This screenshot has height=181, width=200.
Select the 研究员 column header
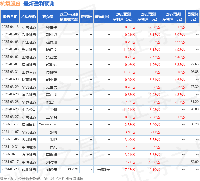tap(48, 17)
